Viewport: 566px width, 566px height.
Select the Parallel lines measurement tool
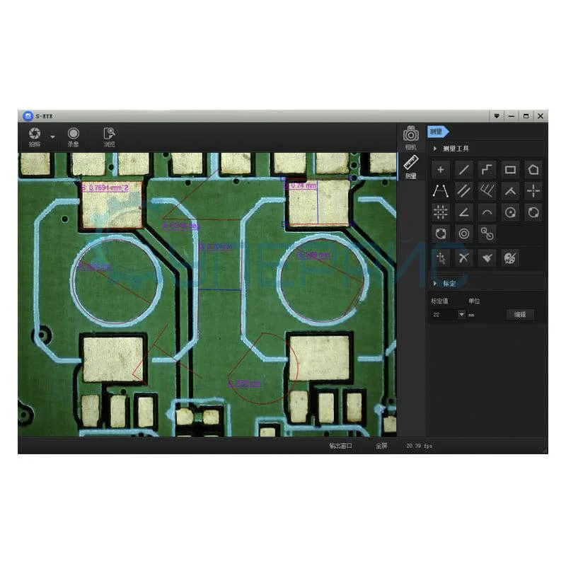[x=464, y=191]
